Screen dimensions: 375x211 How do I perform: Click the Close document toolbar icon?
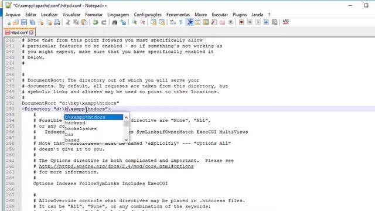click(x=40, y=22)
